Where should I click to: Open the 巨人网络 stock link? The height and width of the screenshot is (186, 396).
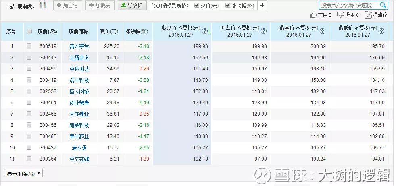pos(79,91)
